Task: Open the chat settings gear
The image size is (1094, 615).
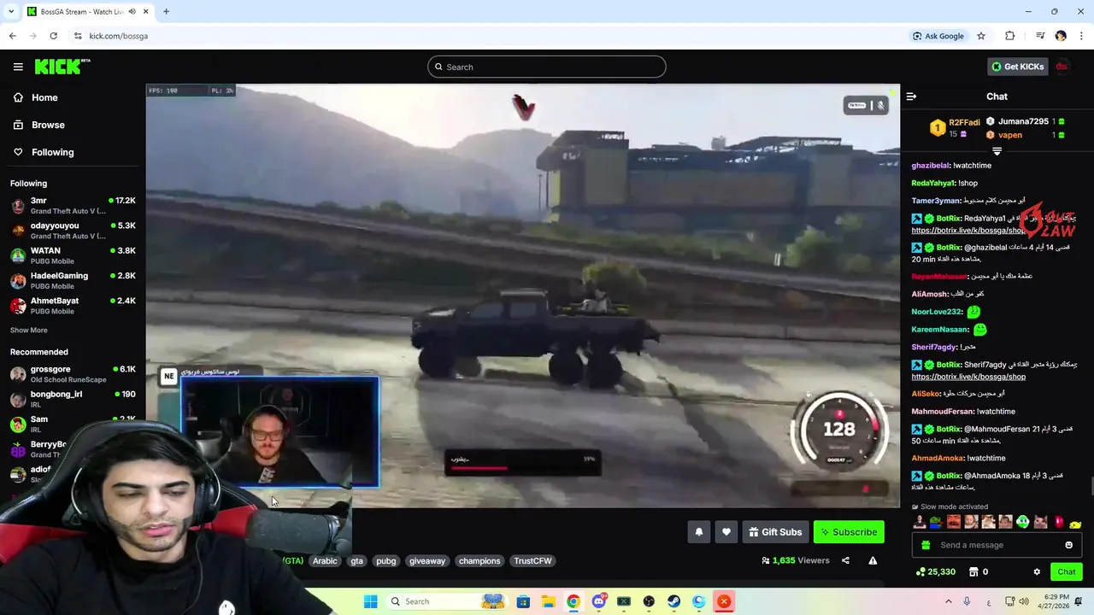Action: click(1037, 572)
